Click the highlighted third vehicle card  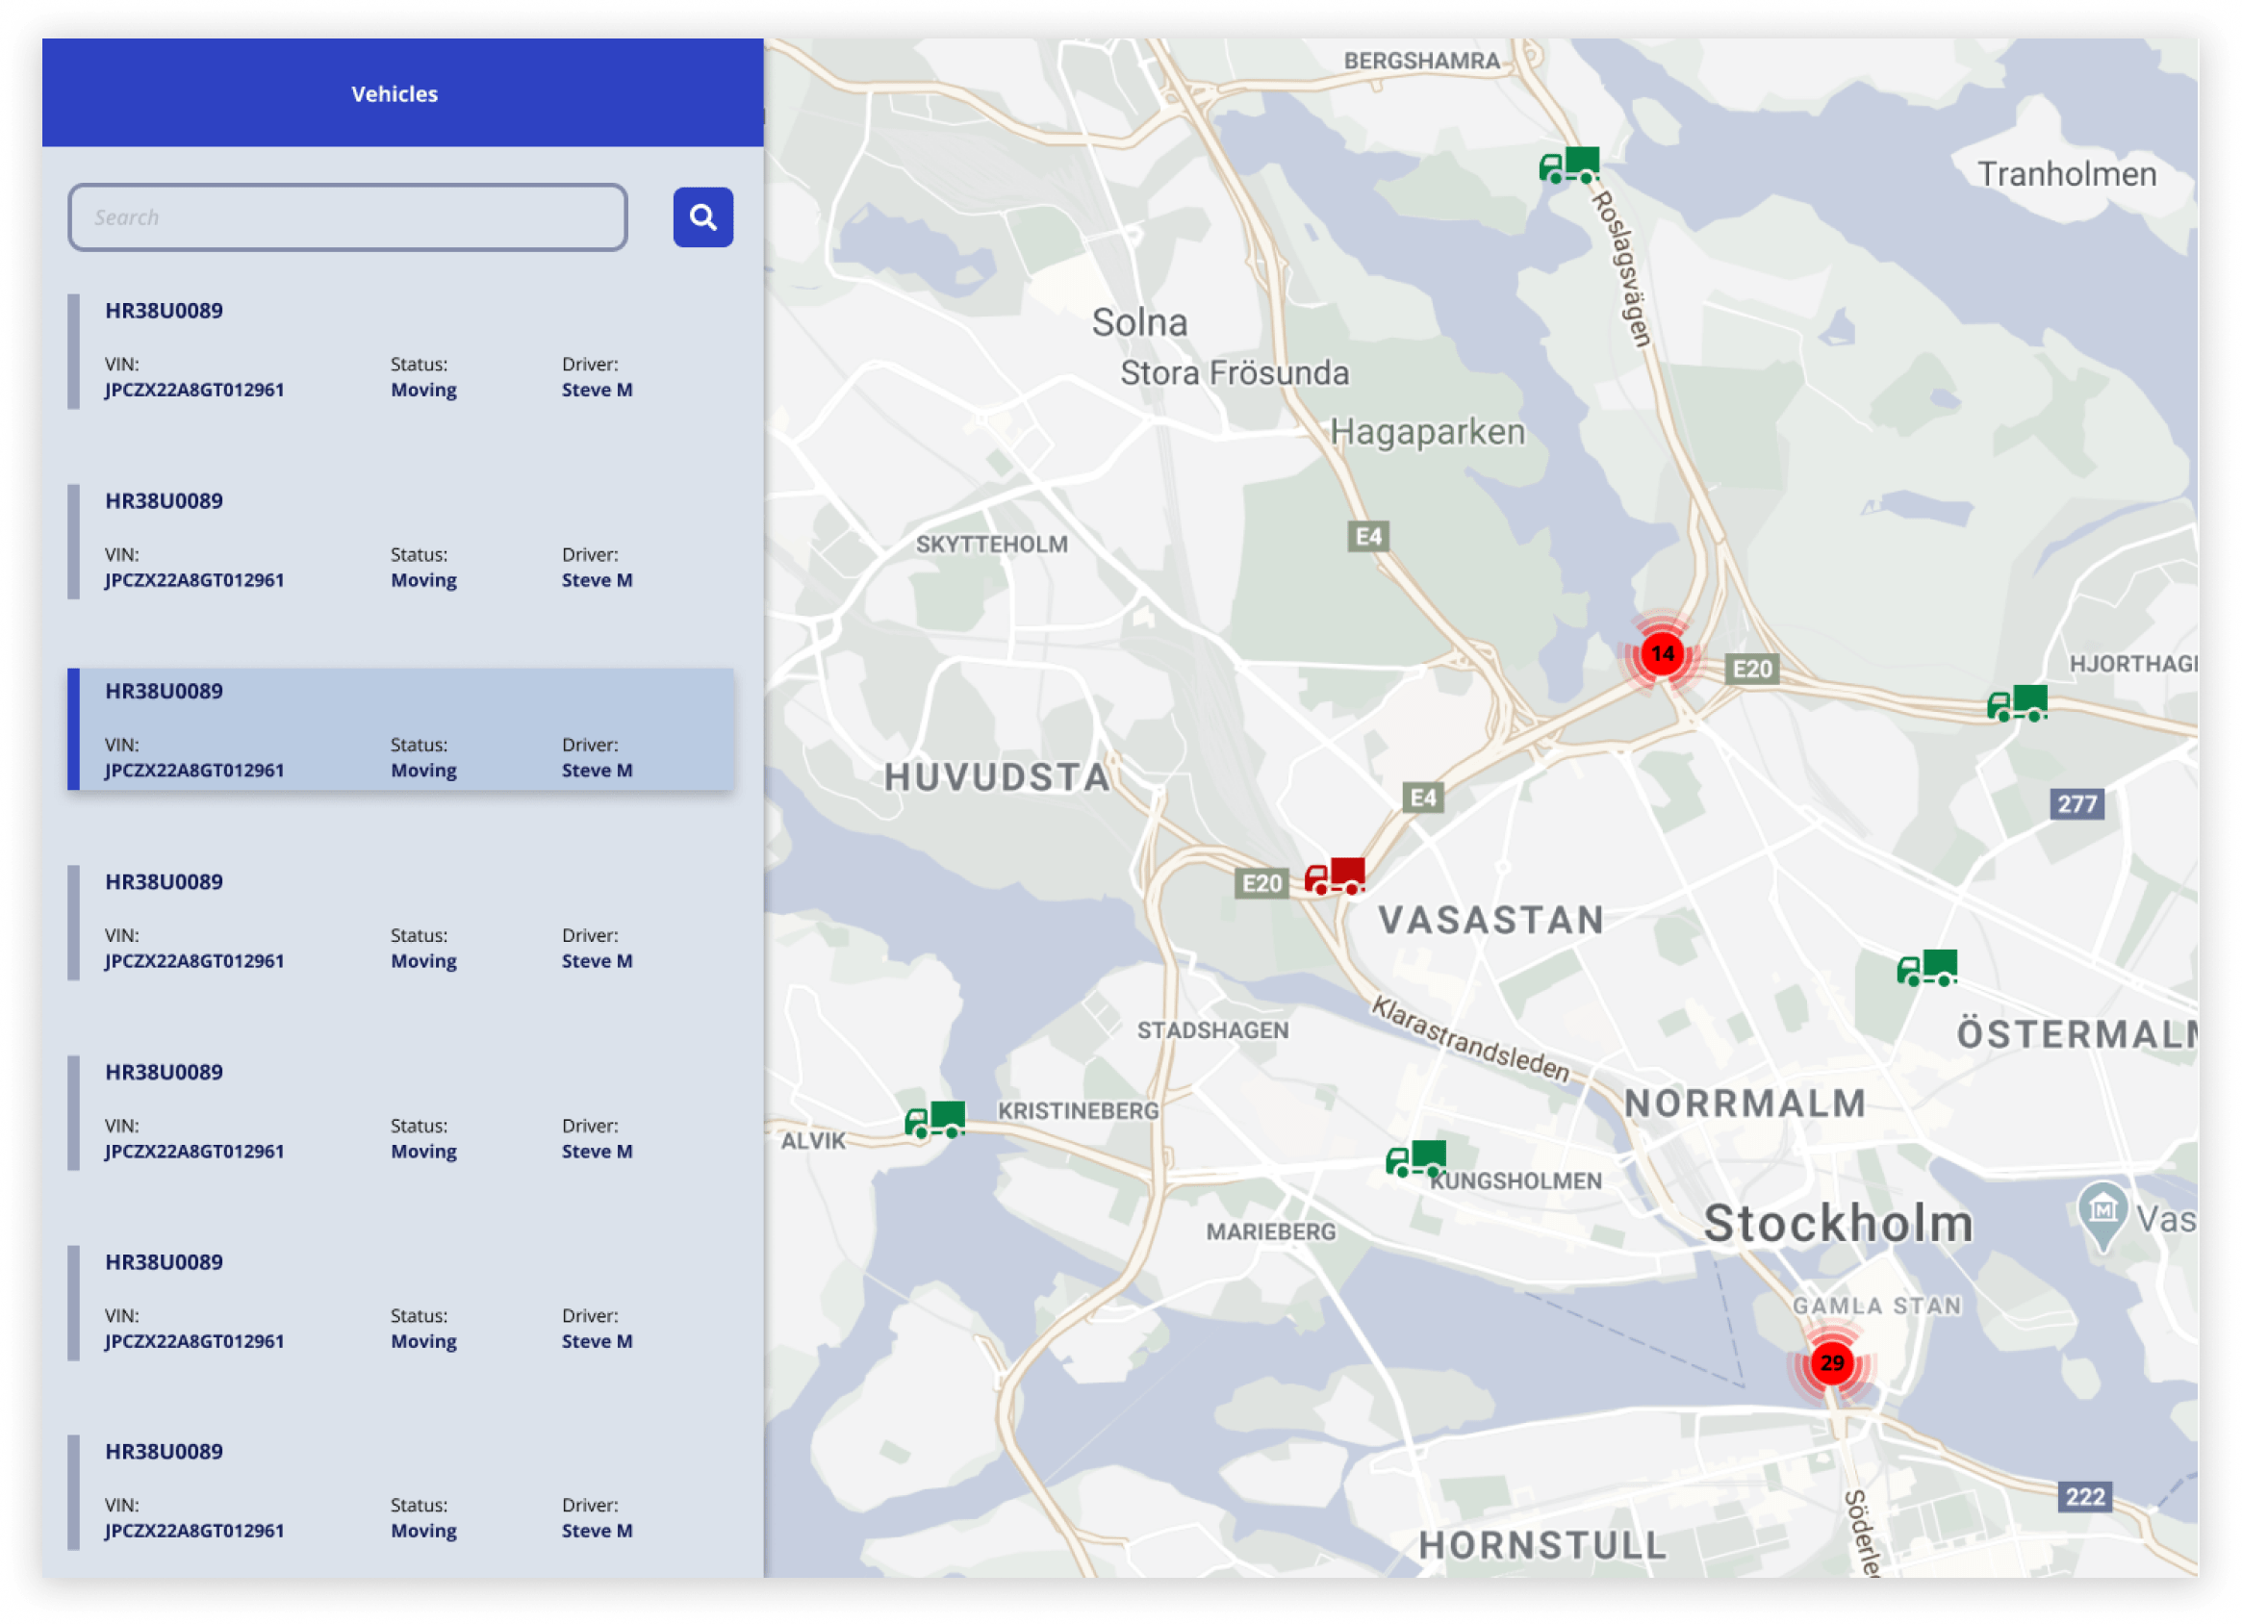[x=400, y=730]
